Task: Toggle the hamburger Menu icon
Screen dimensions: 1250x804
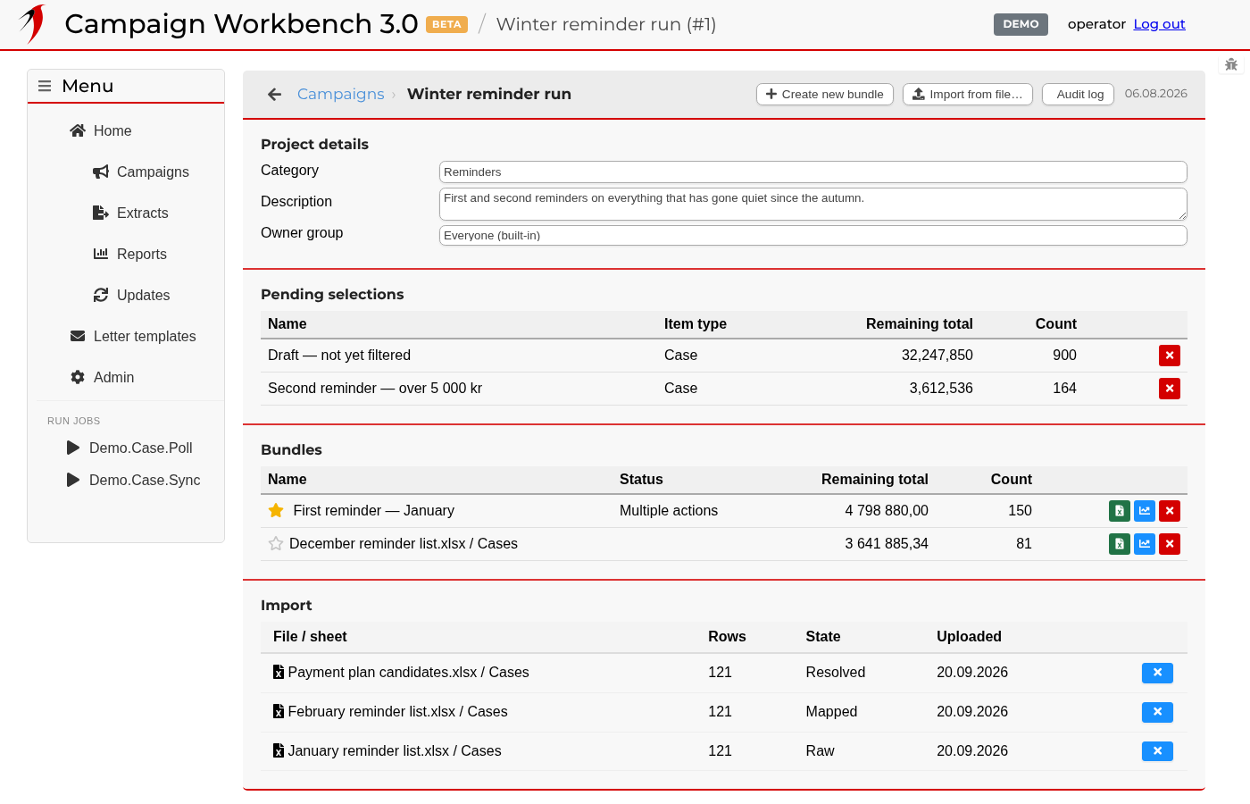Action: (45, 86)
